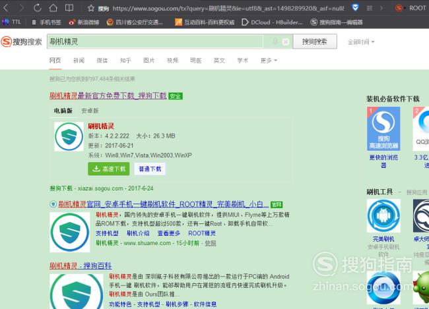Open the 更快的浏览器 link
Viewport: 429px width, 309px height.
tap(383, 161)
